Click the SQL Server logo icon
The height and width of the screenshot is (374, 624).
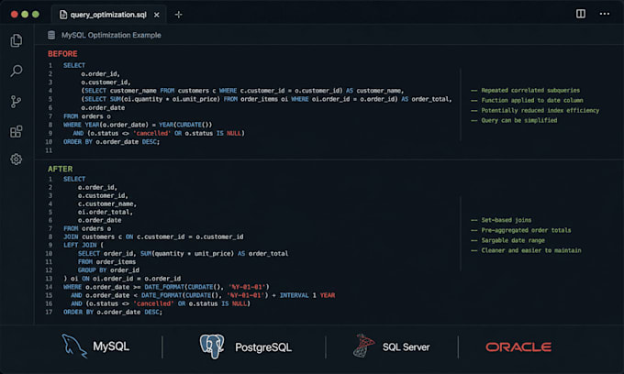[x=363, y=346]
